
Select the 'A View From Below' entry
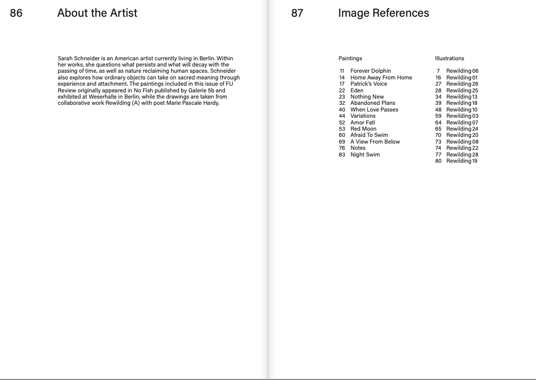(x=375, y=142)
